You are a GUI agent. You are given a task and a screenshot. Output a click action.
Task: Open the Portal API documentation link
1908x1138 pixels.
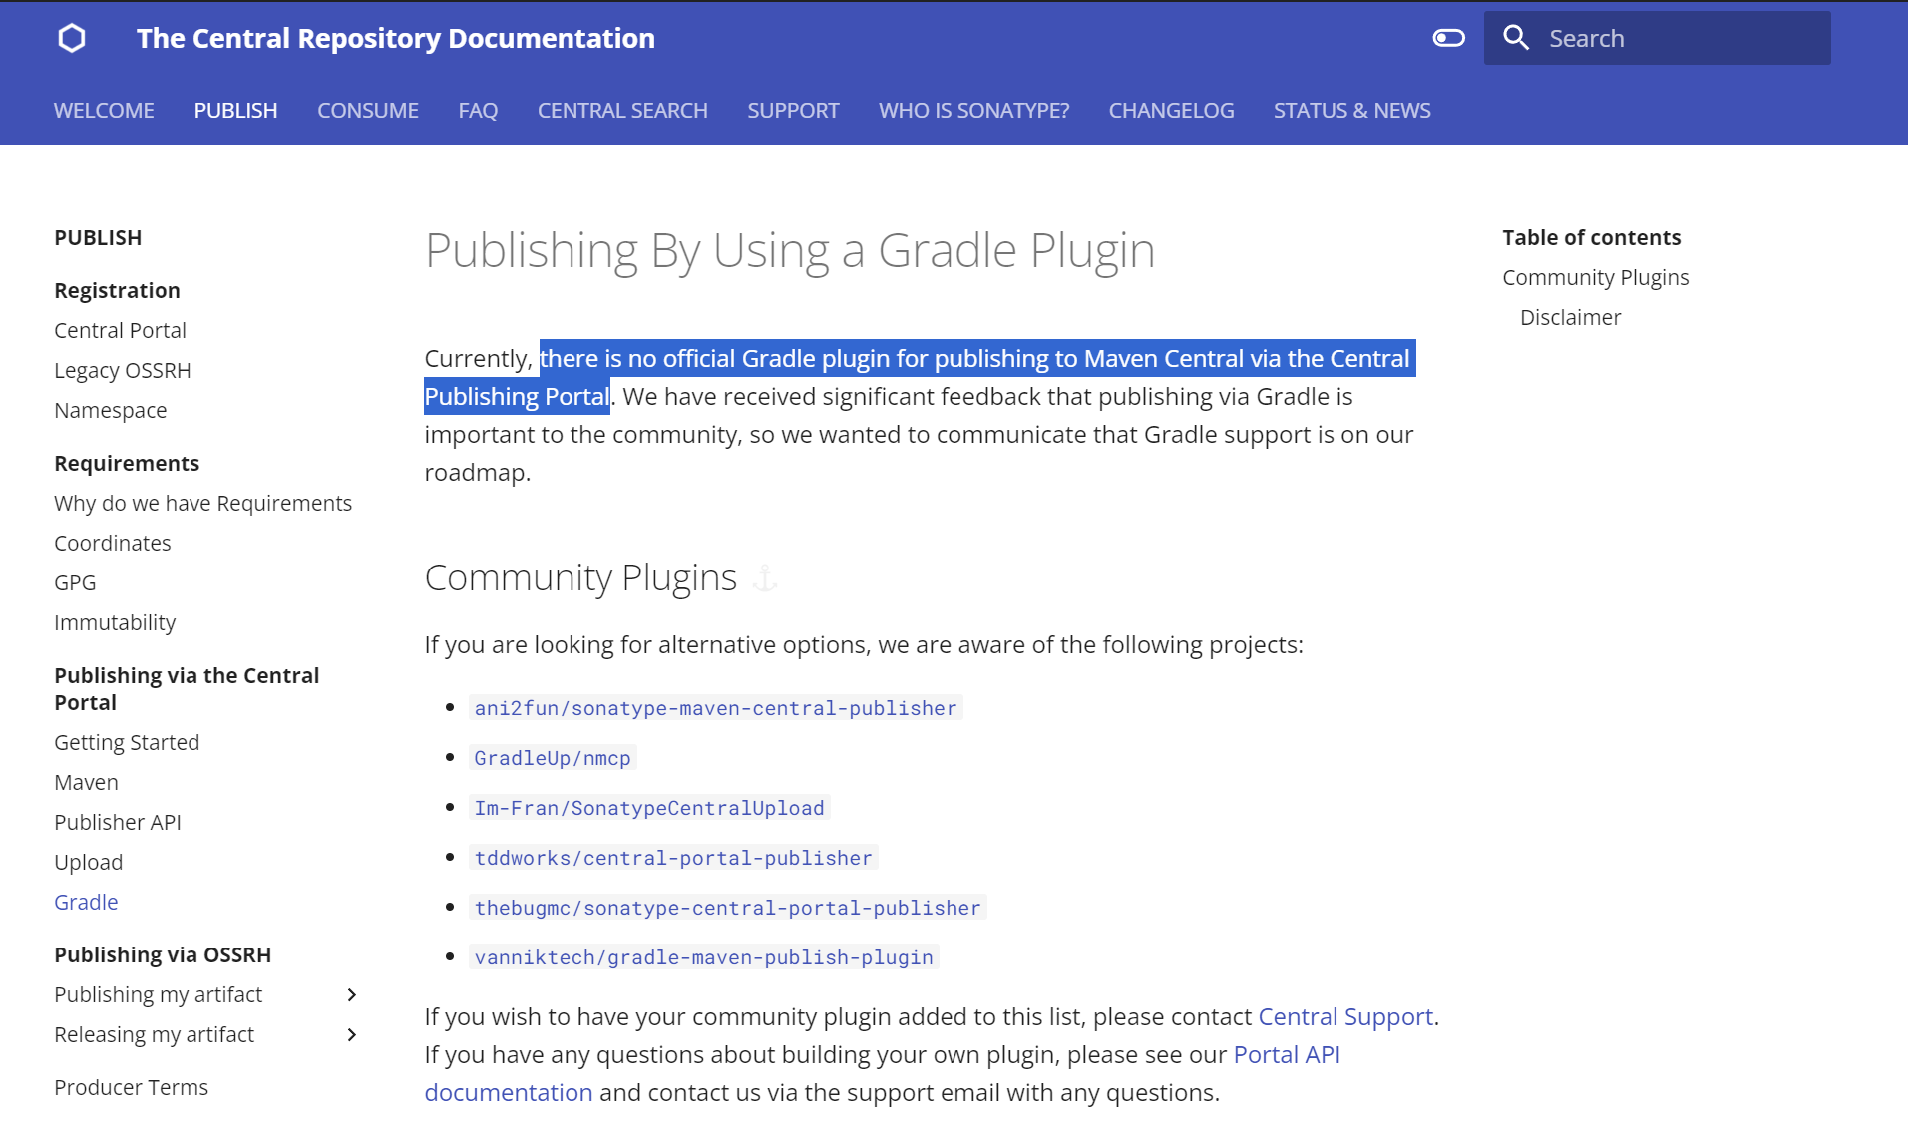tap(1287, 1054)
